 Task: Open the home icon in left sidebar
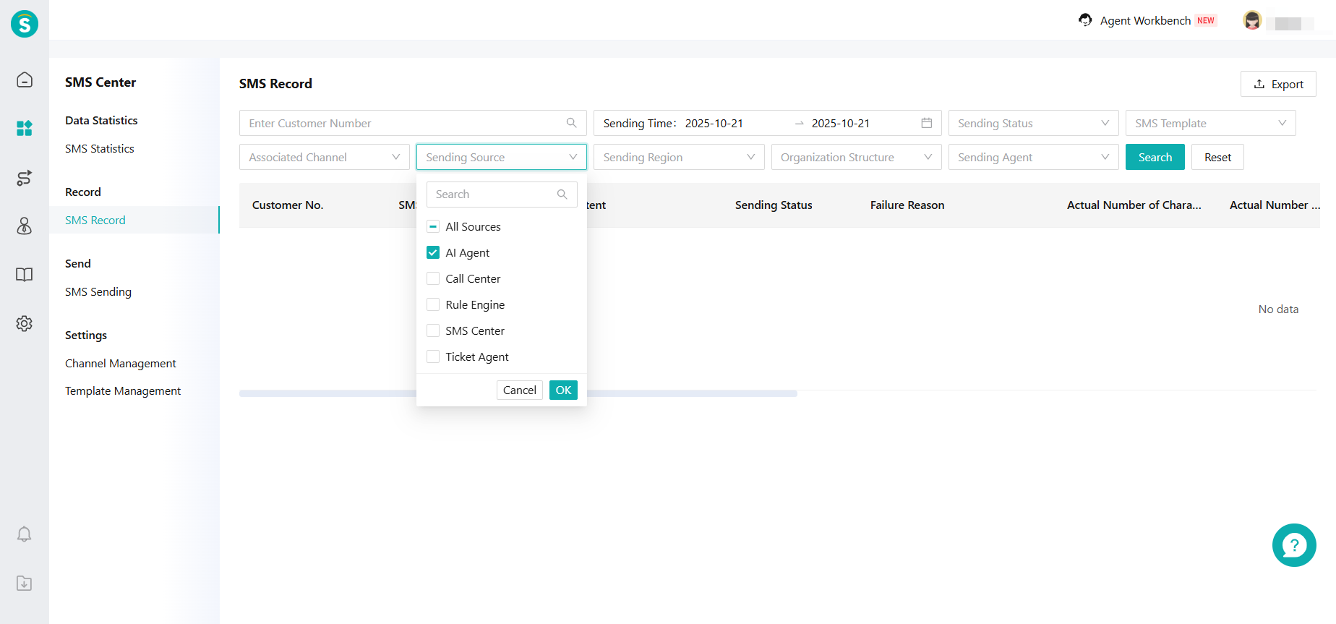(x=25, y=80)
